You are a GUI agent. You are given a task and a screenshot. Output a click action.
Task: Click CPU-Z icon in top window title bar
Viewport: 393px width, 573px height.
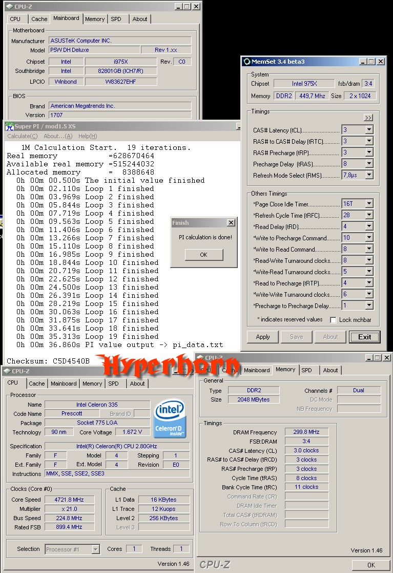coord(10,7)
